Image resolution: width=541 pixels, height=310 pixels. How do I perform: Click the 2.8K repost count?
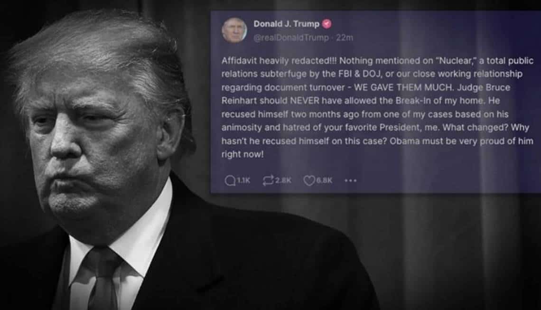pos(283,180)
